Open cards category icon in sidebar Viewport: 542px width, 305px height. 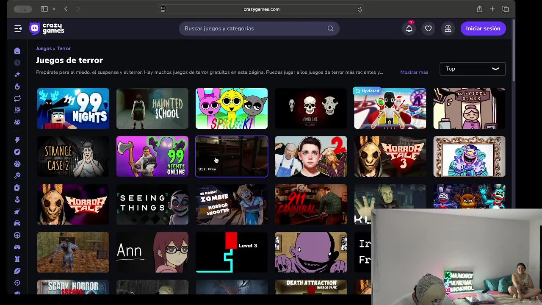coord(17,187)
